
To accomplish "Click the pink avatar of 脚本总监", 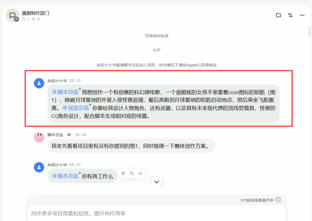I will 39,137.
